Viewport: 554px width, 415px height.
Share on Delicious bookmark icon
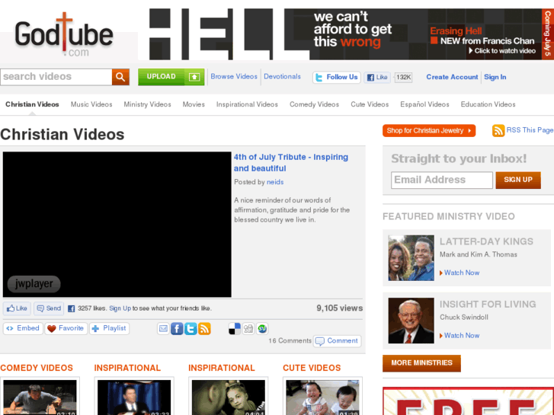(235, 329)
